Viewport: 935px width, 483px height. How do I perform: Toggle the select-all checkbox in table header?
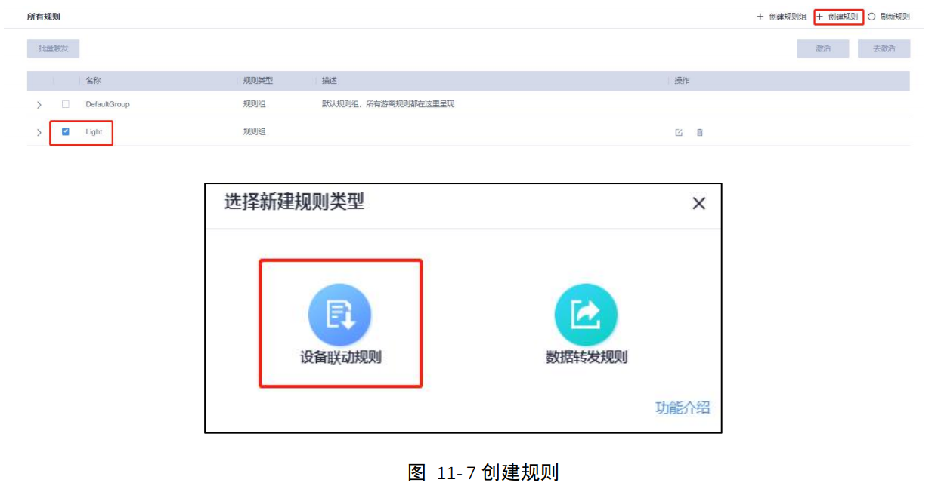(x=64, y=81)
